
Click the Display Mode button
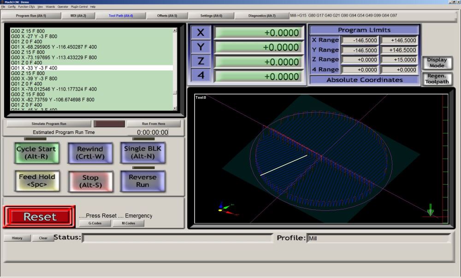(437, 63)
